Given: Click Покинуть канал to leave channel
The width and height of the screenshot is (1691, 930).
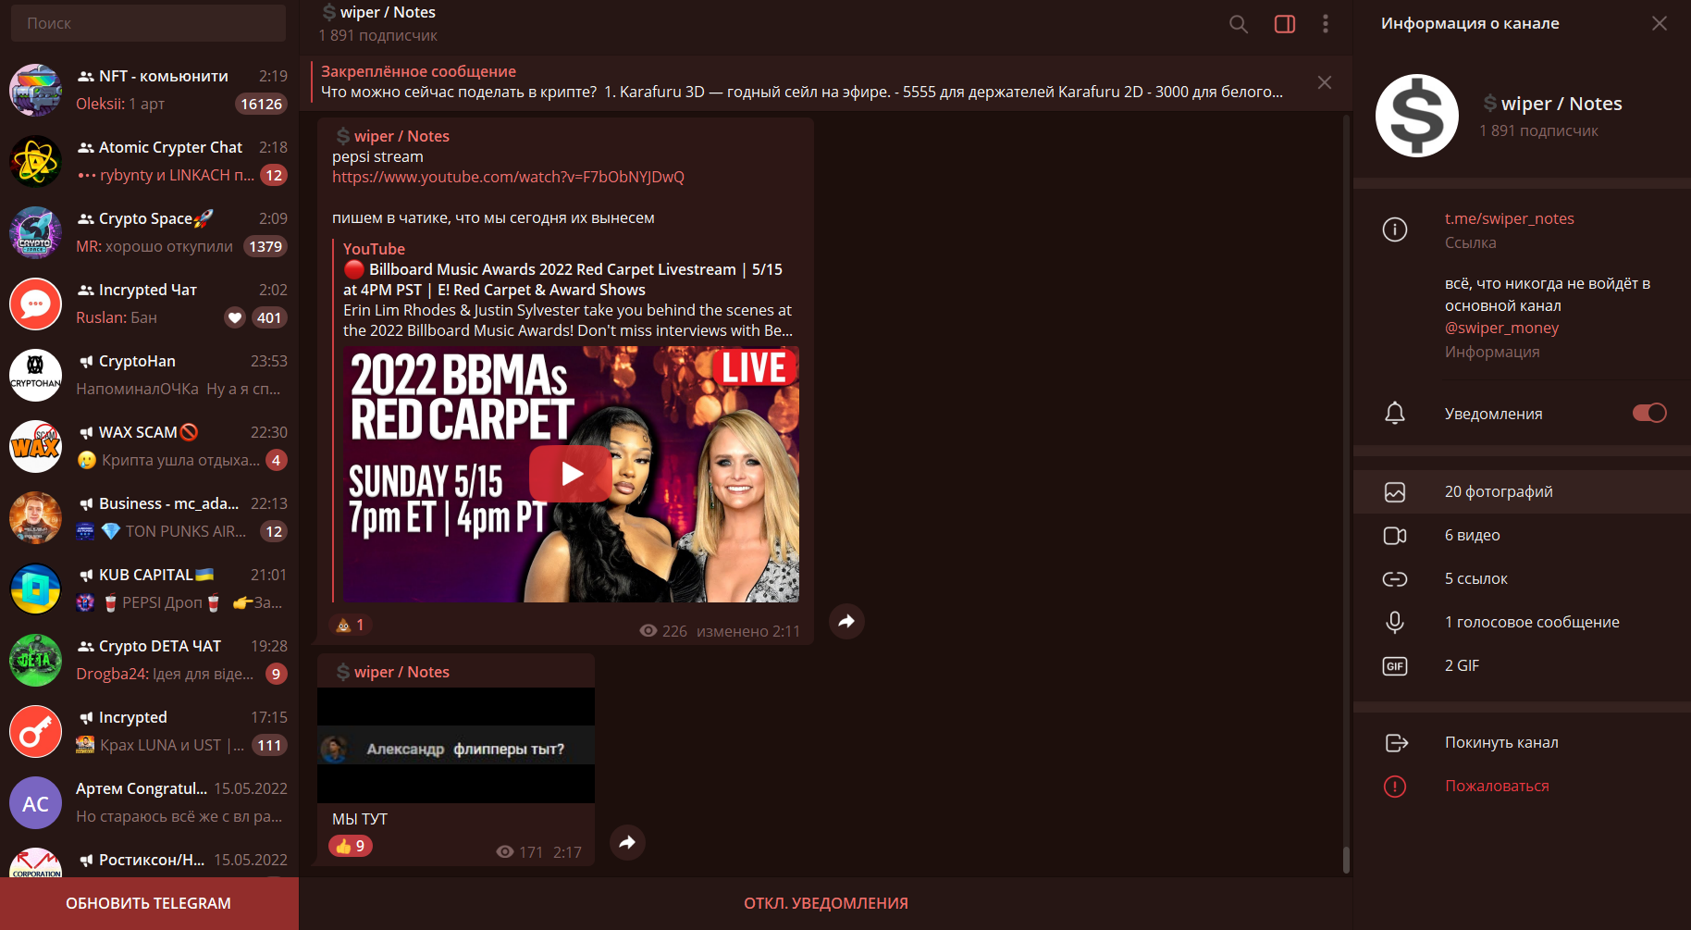Looking at the screenshot, I should [x=1501, y=742].
